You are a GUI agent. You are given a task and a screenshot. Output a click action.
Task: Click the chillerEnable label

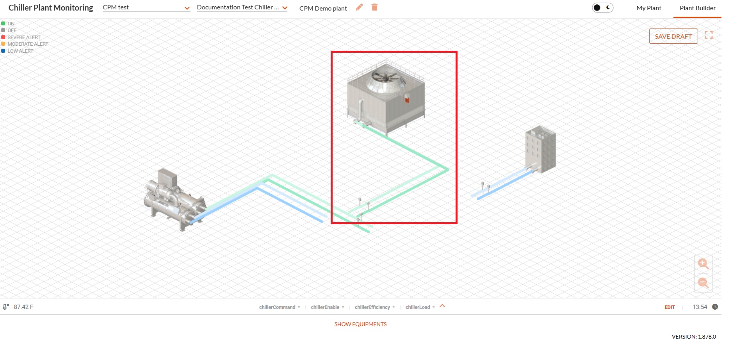[325, 307]
